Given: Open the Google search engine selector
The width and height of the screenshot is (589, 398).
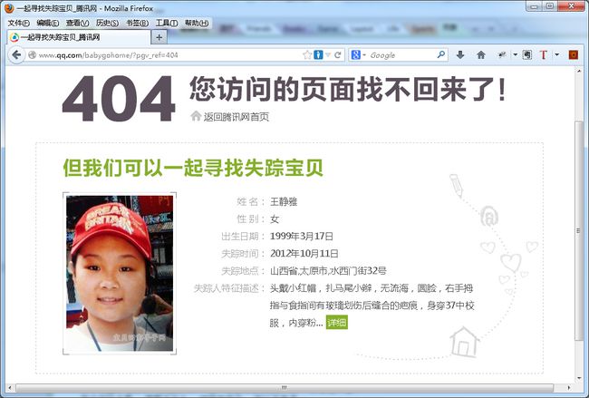Looking at the screenshot, I should point(358,55).
